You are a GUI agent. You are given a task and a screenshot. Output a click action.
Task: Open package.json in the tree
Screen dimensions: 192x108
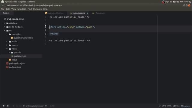(x=15, y=67)
